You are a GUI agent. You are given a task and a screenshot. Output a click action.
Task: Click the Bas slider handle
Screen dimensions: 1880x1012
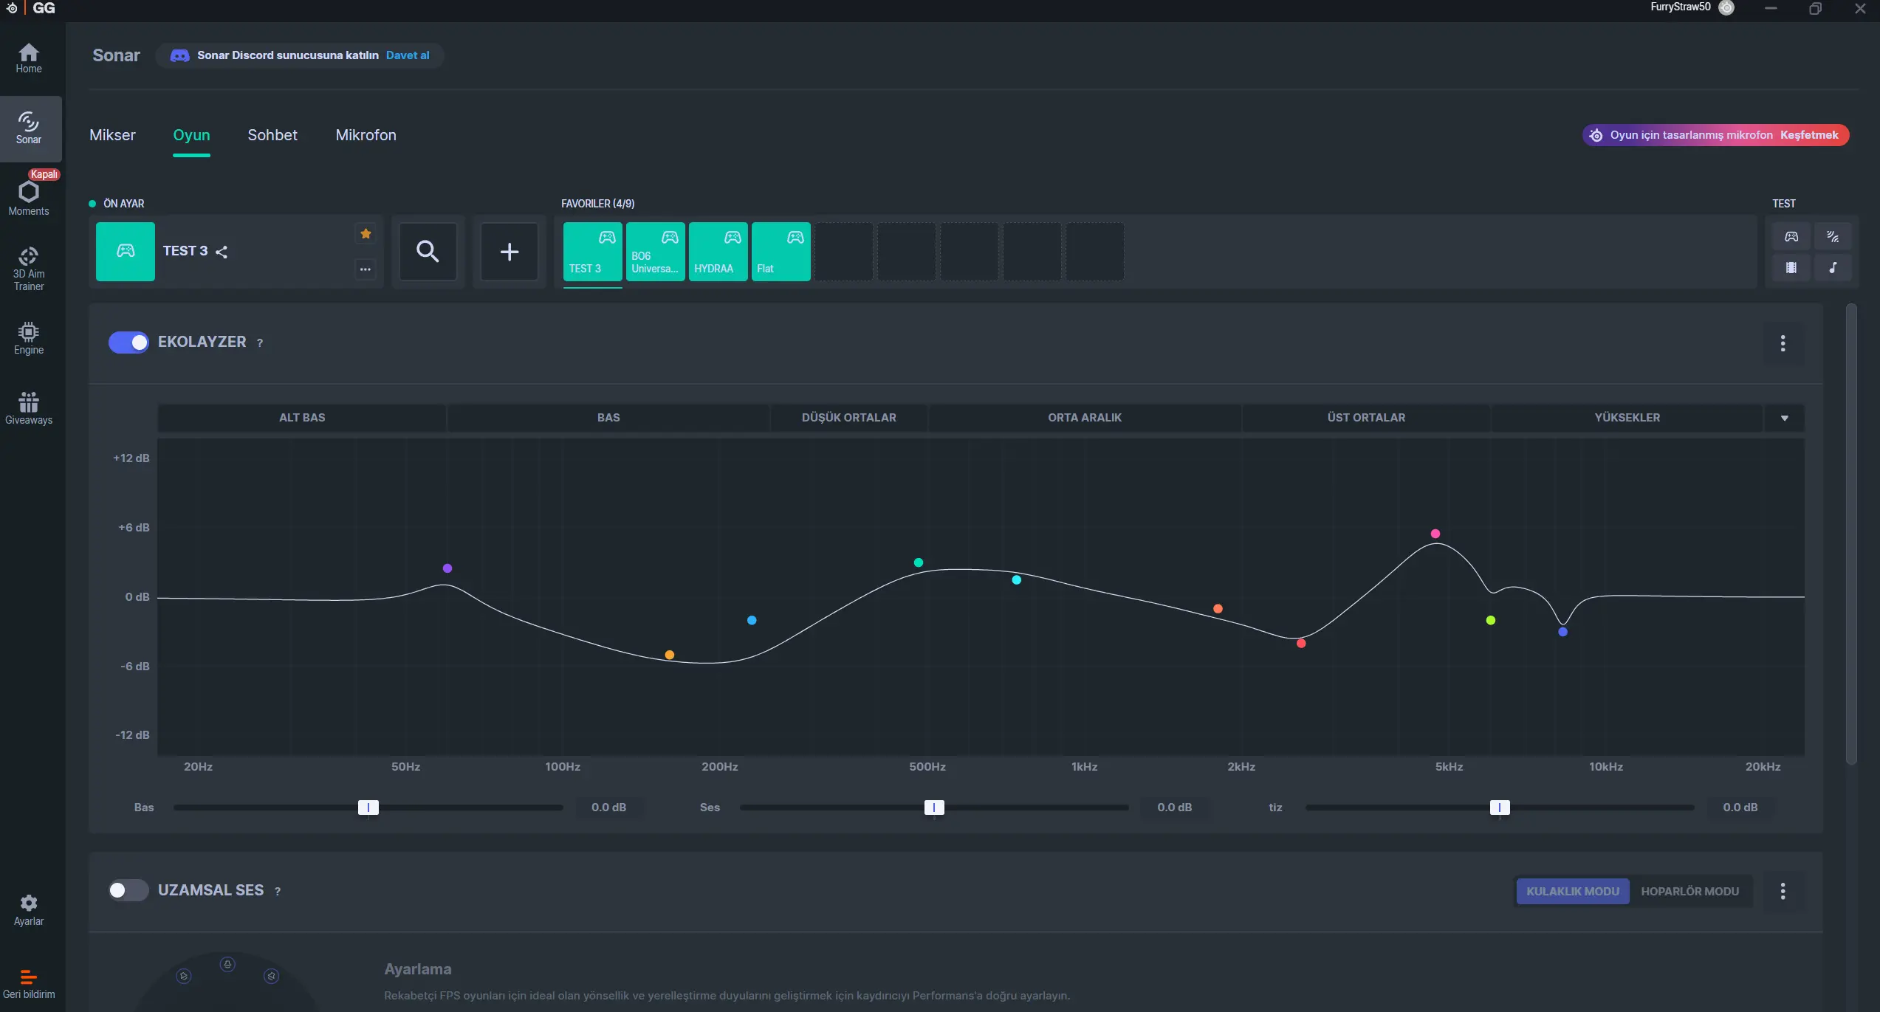[x=368, y=808]
